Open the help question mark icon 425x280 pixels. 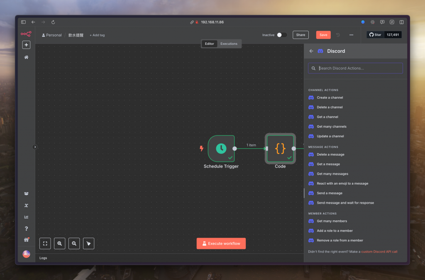(x=26, y=229)
